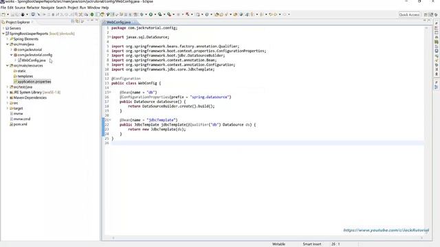This screenshot has width=440, height=247.
Task: Open the Help menu
Action: pyautogui.click(x=105, y=8)
